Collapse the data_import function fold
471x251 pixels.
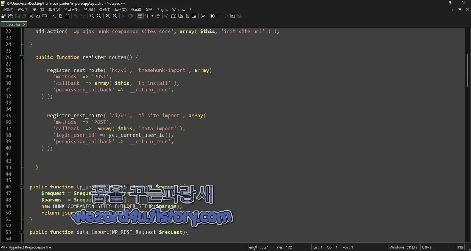click(21, 232)
